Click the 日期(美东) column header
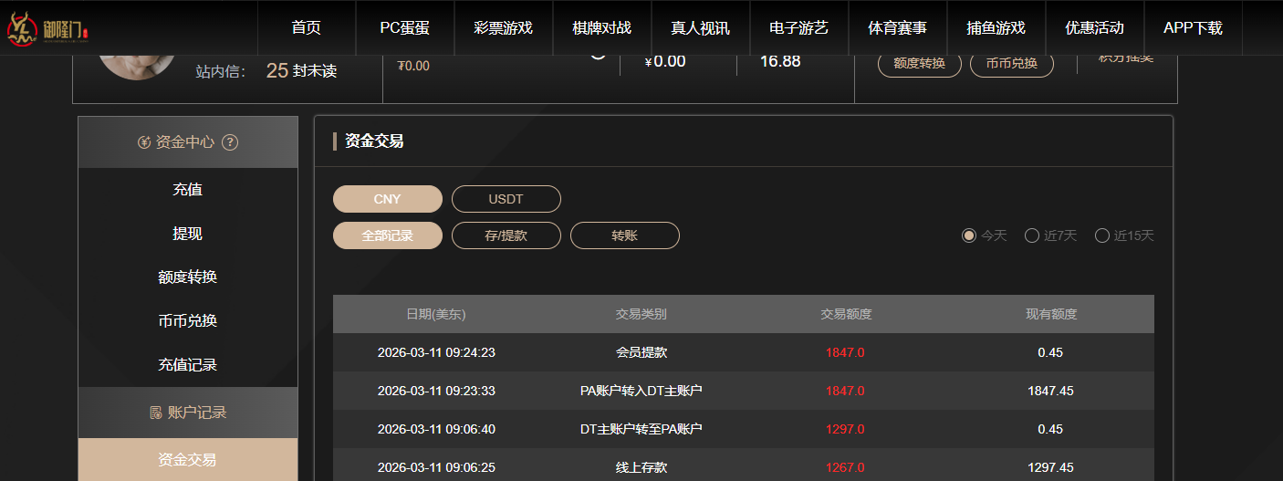The image size is (1283, 481). 436,314
